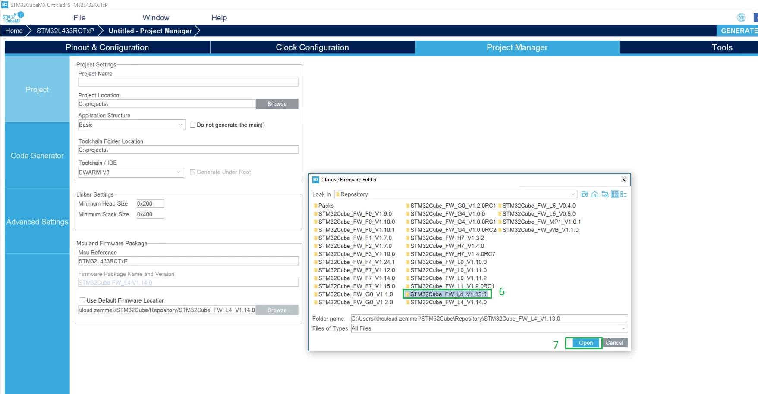Go up one folder level in dialog
758x394 pixels.
tap(585, 194)
